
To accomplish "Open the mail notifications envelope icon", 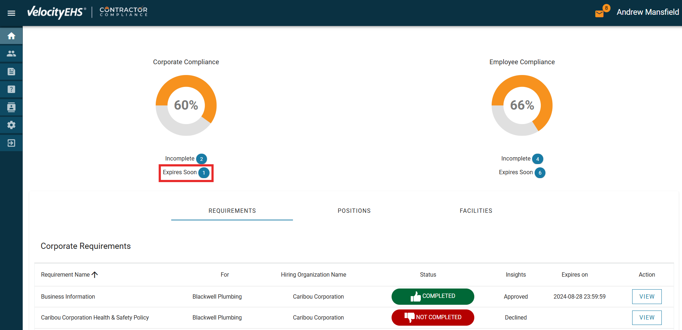I will click(x=599, y=14).
